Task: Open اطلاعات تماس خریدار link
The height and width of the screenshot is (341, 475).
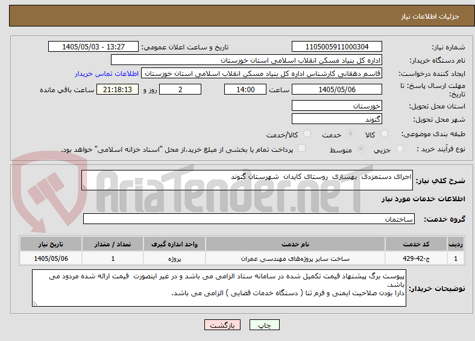Action: point(107,74)
